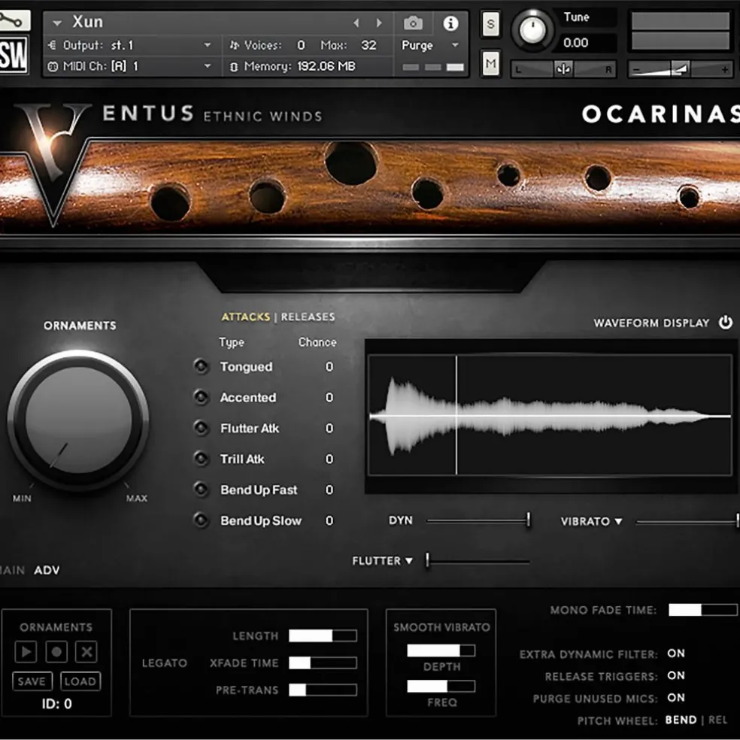
Task: Switch to the Main tab
Action: 12,570
